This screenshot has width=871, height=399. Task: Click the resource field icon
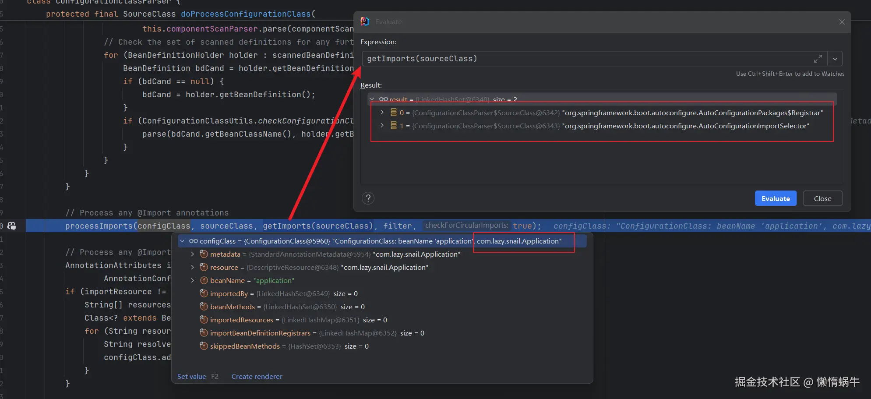[x=204, y=267]
